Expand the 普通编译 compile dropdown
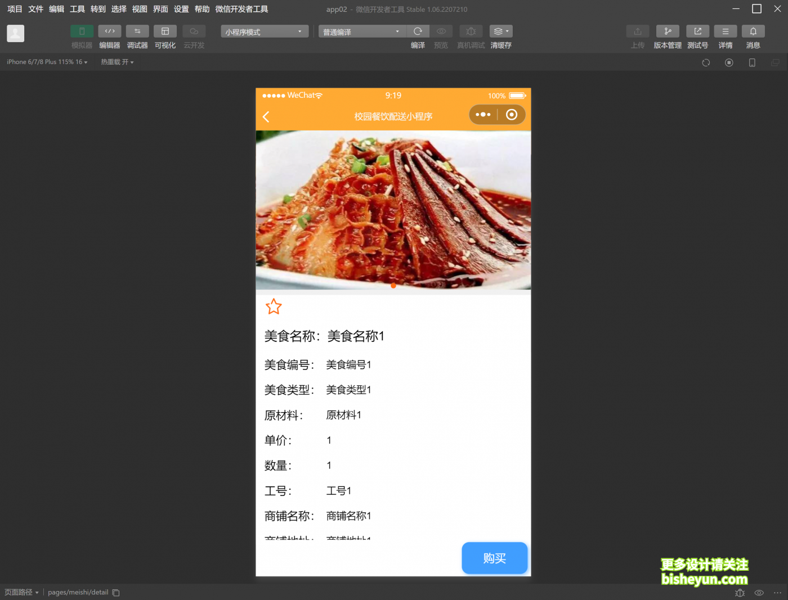 pos(361,32)
